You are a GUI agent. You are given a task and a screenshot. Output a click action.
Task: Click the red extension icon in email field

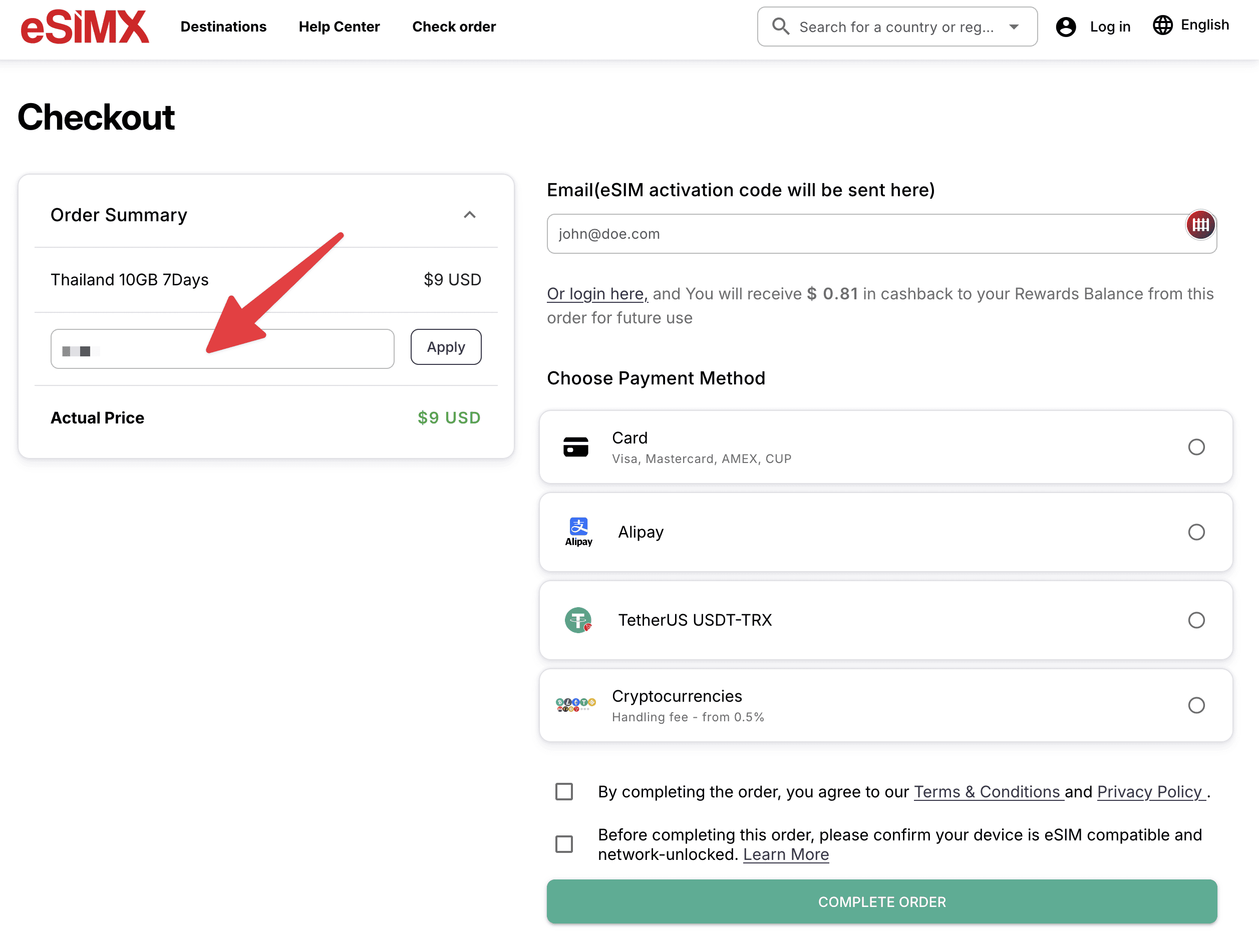(x=1200, y=225)
